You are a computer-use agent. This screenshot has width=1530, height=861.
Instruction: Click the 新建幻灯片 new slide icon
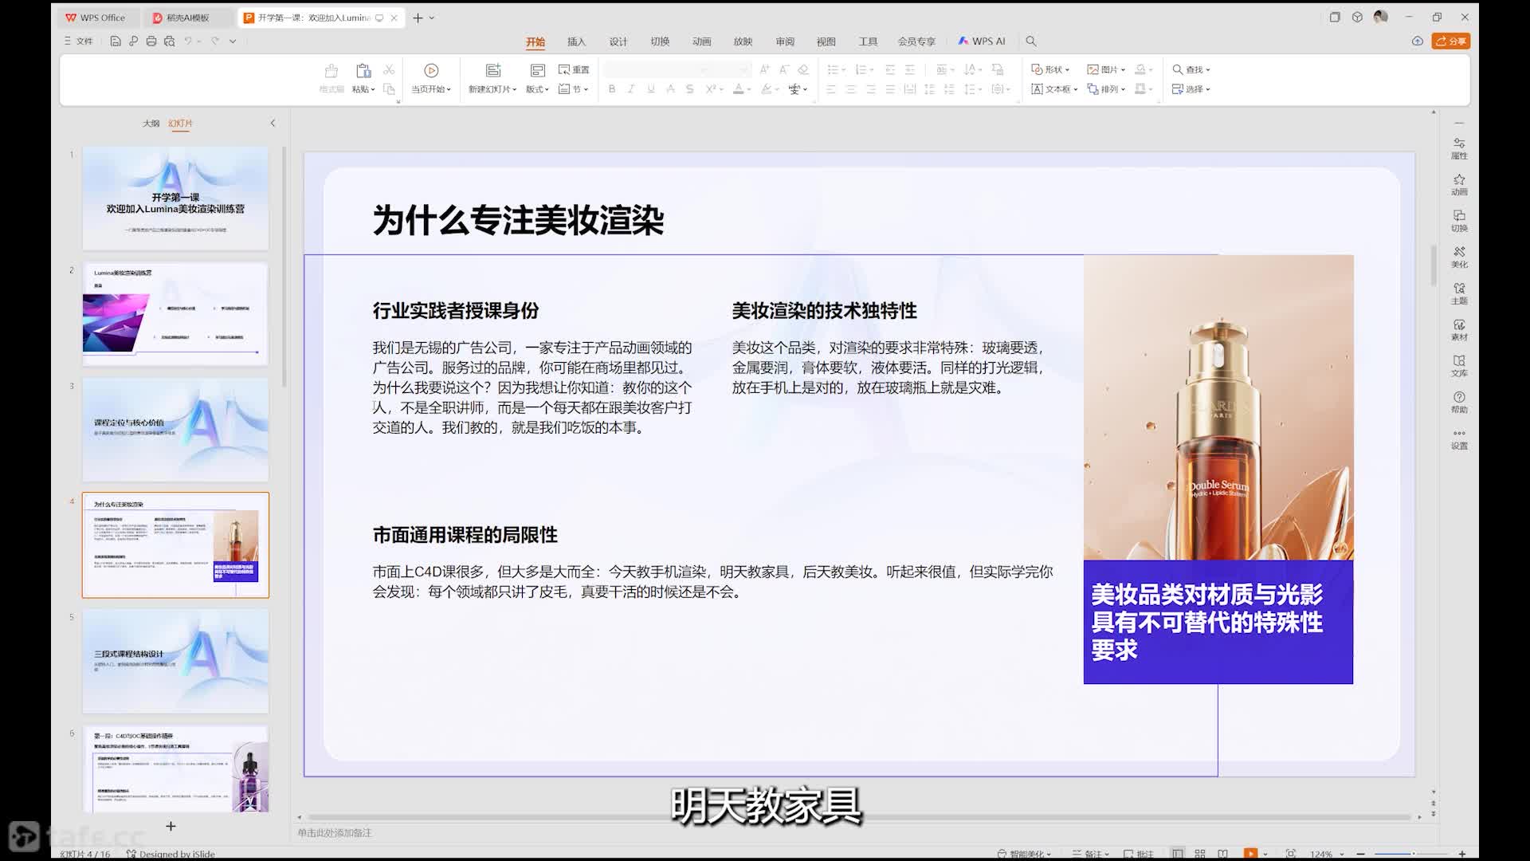(x=493, y=70)
